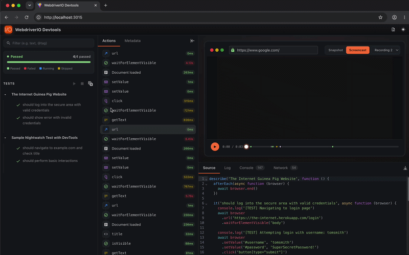Toggle the Passed legend filter
The image size is (409, 255).
(14, 69)
